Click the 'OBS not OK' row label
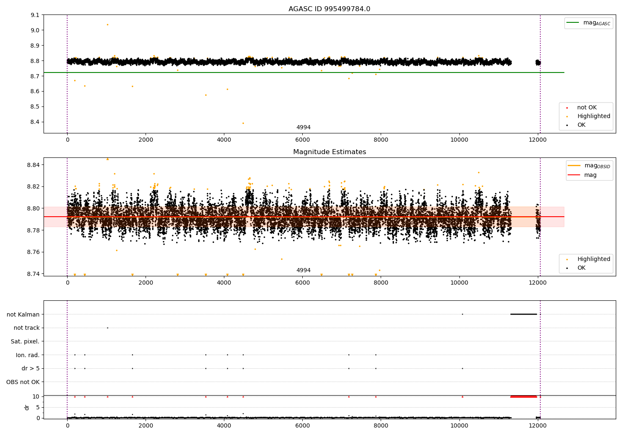622x435 pixels. (23, 382)
